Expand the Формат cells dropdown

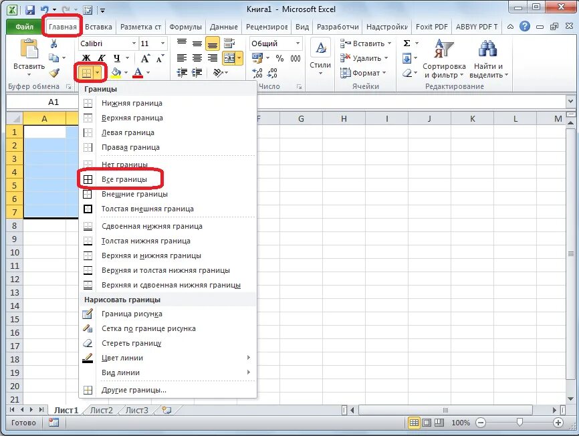coord(384,73)
